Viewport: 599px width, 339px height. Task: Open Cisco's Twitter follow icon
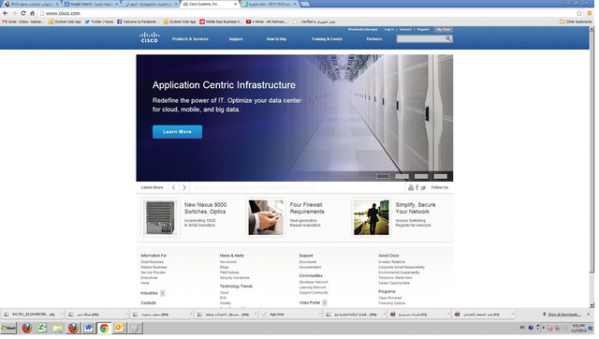pos(423,187)
